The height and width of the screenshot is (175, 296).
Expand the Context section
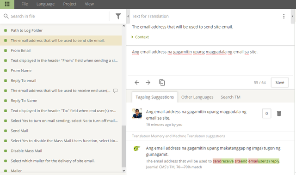[x=140, y=37]
